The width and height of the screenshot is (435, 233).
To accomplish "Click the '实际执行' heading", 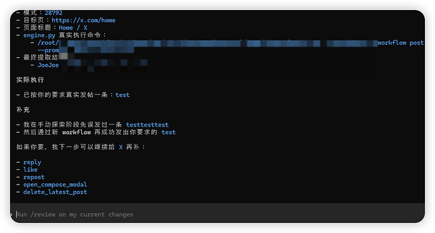I will pos(30,80).
